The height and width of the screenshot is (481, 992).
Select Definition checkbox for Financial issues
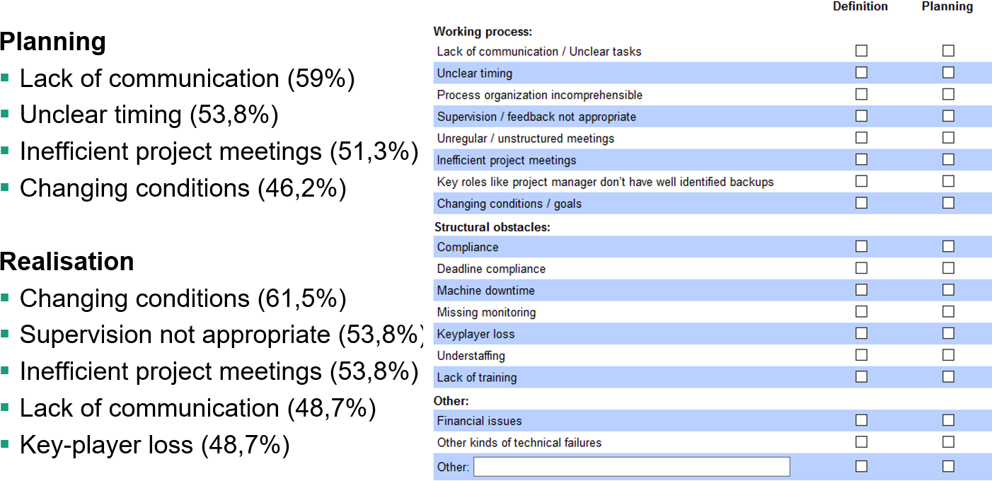[861, 420]
